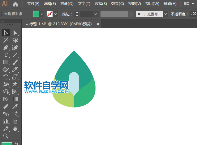Select the Direct Selection tool

(15, 33)
